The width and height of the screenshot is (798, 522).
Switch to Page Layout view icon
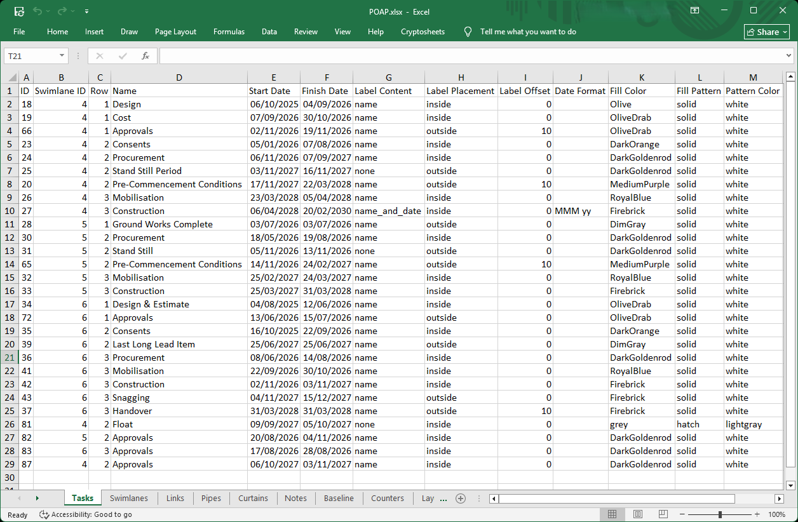click(x=637, y=514)
